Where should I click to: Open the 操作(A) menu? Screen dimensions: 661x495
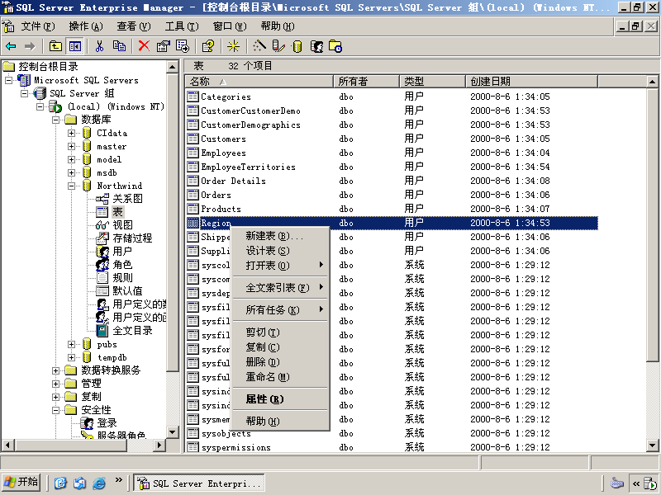point(86,26)
